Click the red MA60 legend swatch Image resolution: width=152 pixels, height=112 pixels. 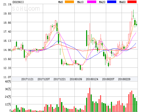(x=132, y=2)
